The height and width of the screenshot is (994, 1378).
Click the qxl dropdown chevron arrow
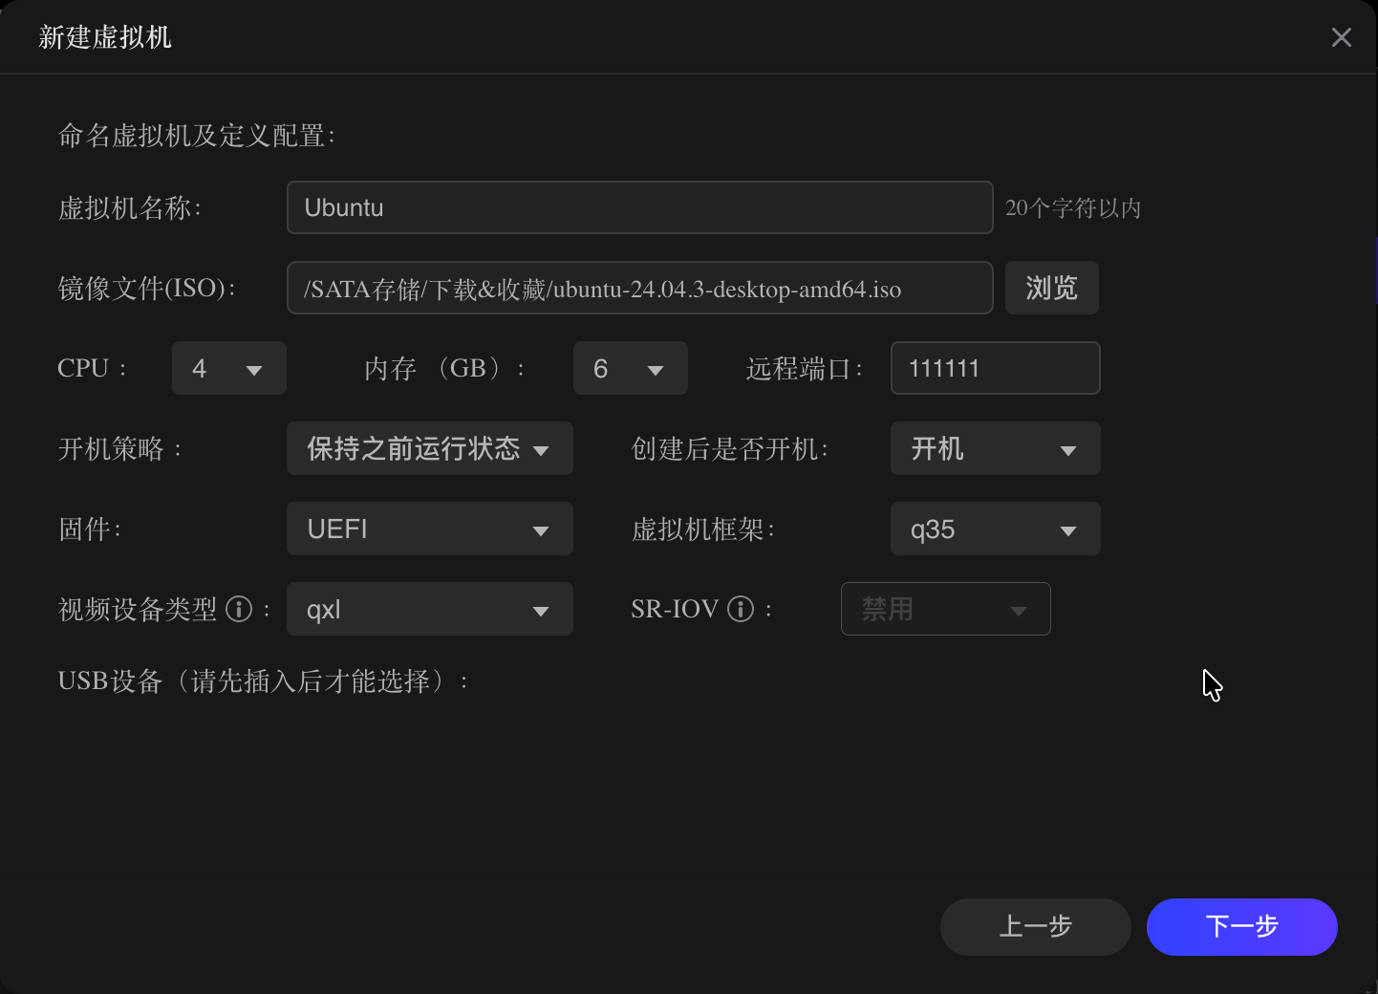coord(541,609)
